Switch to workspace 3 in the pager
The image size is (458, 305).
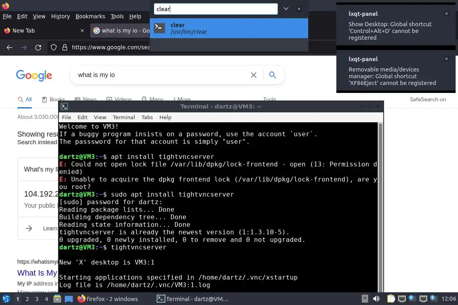point(37,299)
